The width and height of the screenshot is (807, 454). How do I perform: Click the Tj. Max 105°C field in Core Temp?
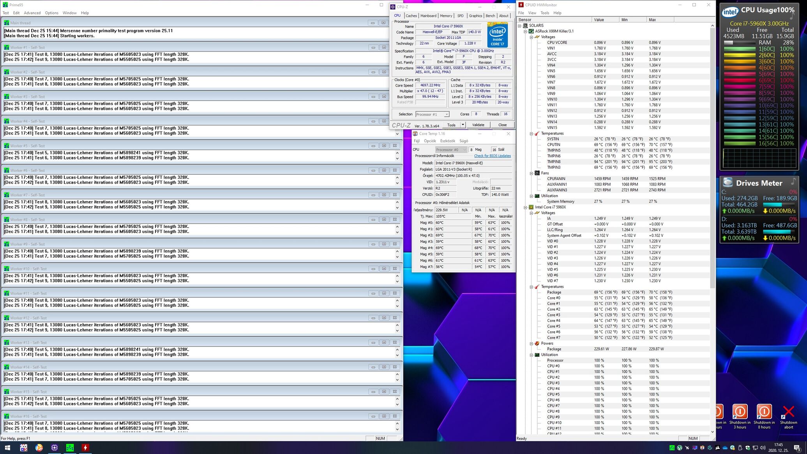point(453,216)
